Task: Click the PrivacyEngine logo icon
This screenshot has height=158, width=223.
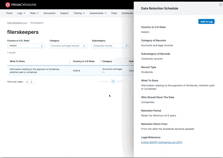Action: coord(8,5)
